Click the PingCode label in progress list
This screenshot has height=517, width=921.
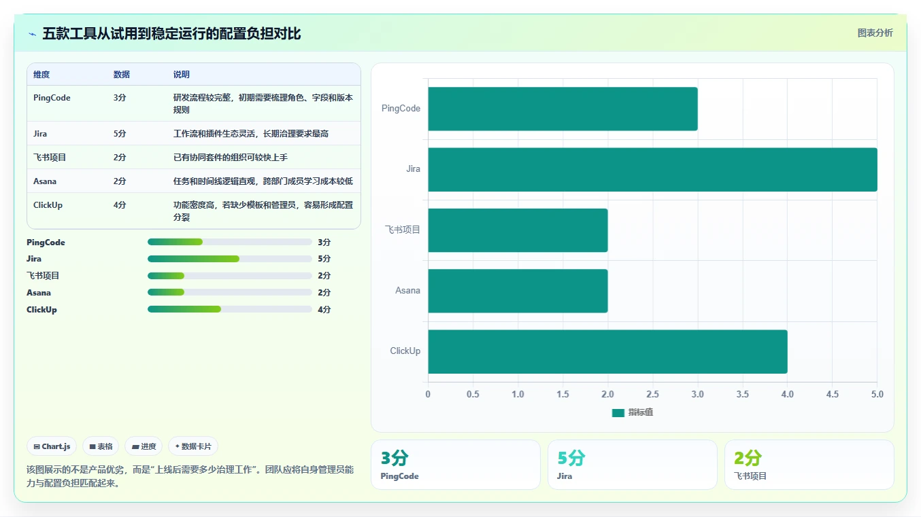click(46, 243)
